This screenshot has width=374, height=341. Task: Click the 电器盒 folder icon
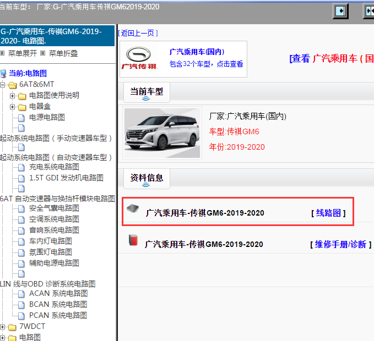pyautogui.click(x=22, y=107)
